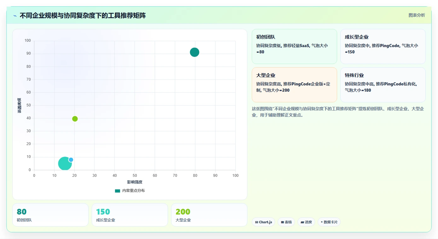Open the 80 初创团队 stat card
Image resolution: width=438 pixels, height=239 pixels.
pos(50,215)
